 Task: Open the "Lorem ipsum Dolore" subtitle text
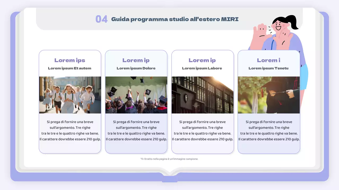pyautogui.click(x=136, y=68)
